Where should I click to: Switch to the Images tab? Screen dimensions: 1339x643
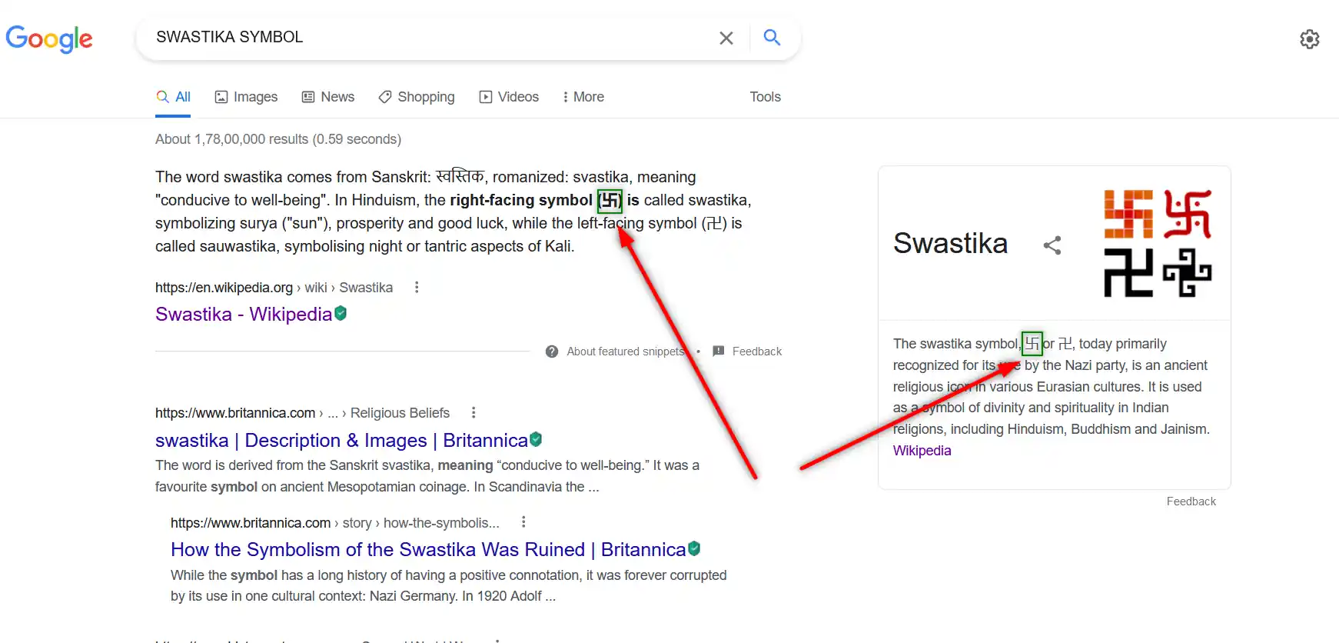[x=246, y=97]
